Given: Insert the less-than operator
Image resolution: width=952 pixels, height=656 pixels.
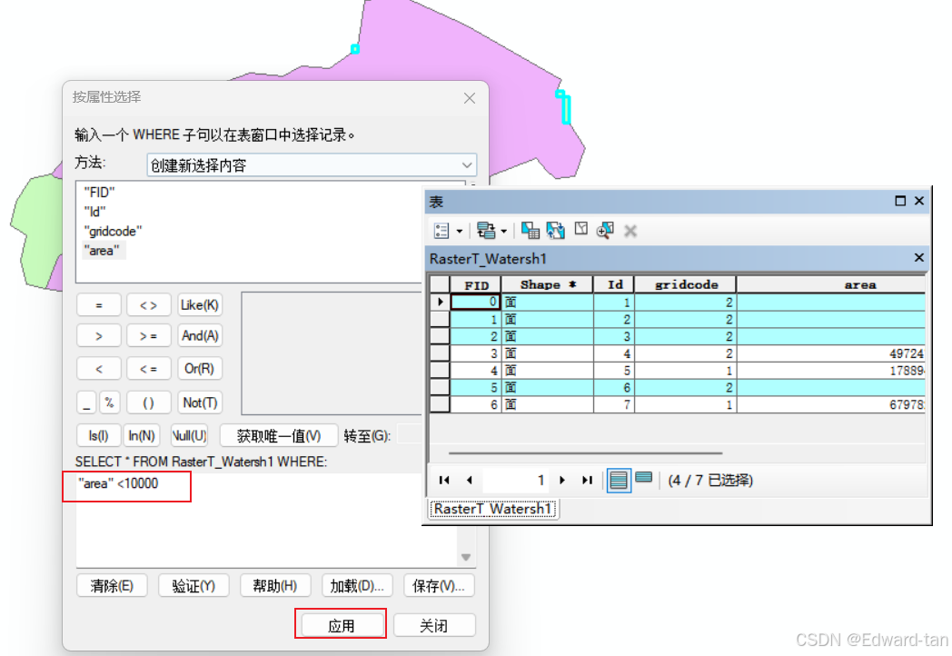Looking at the screenshot, I should [99, 369].
